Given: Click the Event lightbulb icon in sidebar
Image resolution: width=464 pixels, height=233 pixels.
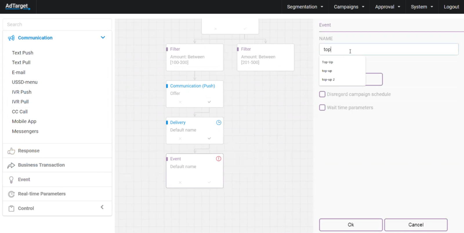Looking at the screenshot, I should click(11, 180).
